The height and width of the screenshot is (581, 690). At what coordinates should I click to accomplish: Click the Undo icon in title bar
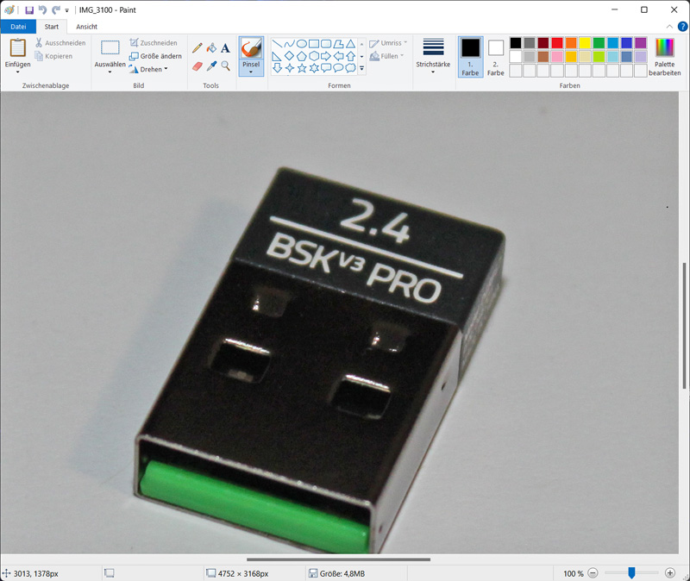[42, 9]
